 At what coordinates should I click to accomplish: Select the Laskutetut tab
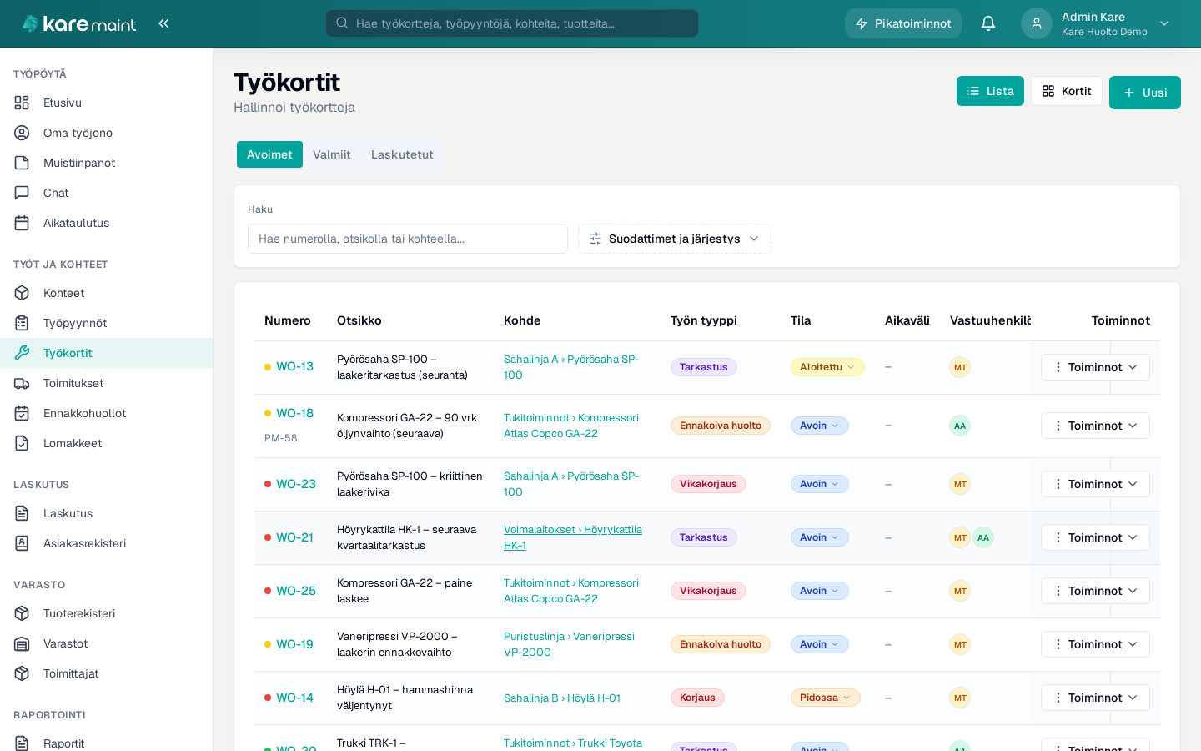pyautogui.click(x=402, y=154)
